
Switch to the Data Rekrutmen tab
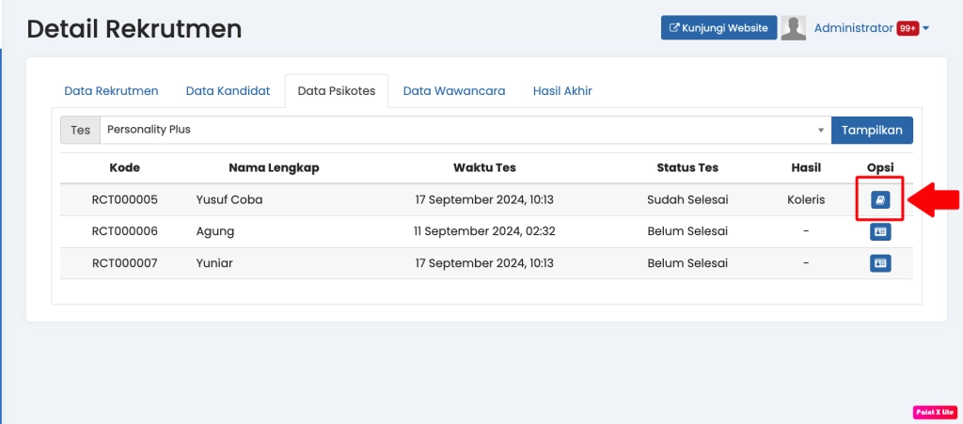(x=111, y=91)
